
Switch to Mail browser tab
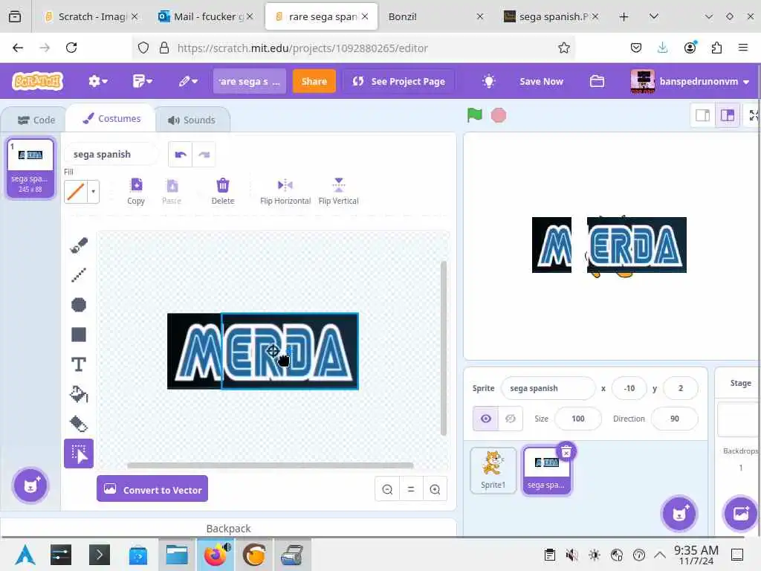[206, 16]
